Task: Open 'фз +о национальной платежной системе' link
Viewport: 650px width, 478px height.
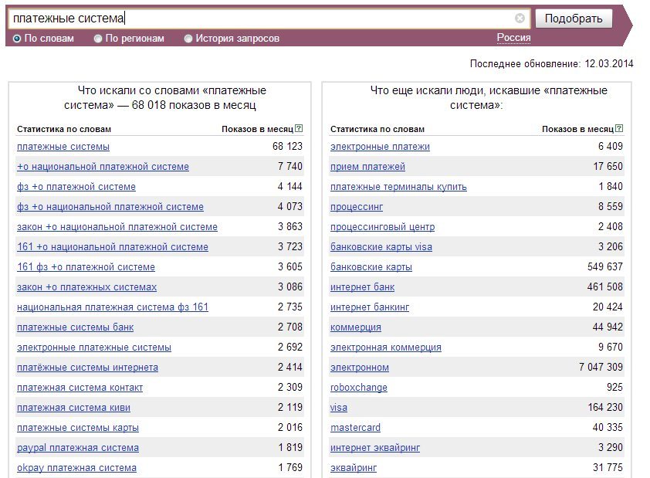Action: point(110,207)
